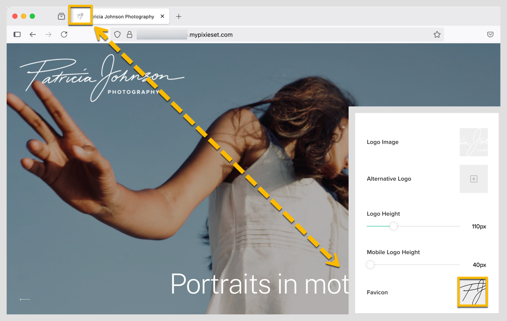Reload the page with the refresh icon

point(64,34)
